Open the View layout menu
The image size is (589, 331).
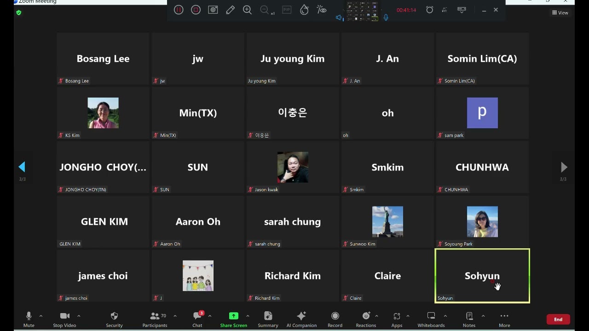[560, 13]
